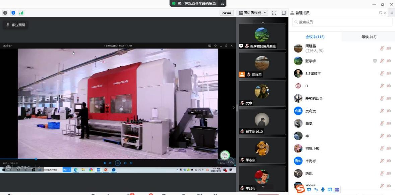This screenshot has height=195, width=395.
Task: Pop out the member management panel
Action: 381,13
